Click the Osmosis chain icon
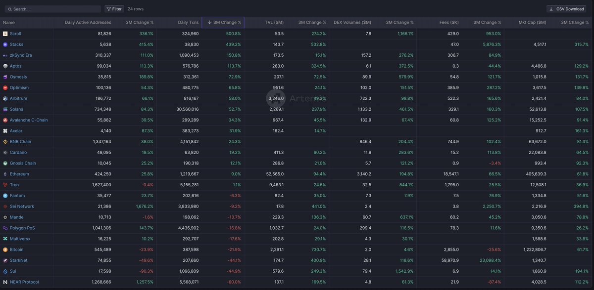The image size is (594, 290). 5,77
